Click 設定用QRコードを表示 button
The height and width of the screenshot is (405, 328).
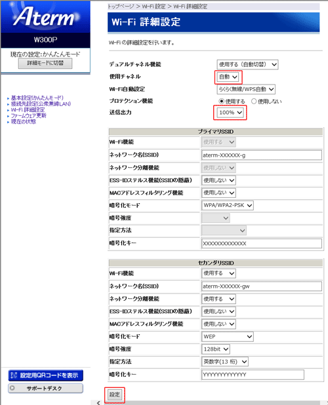[46, 376]
